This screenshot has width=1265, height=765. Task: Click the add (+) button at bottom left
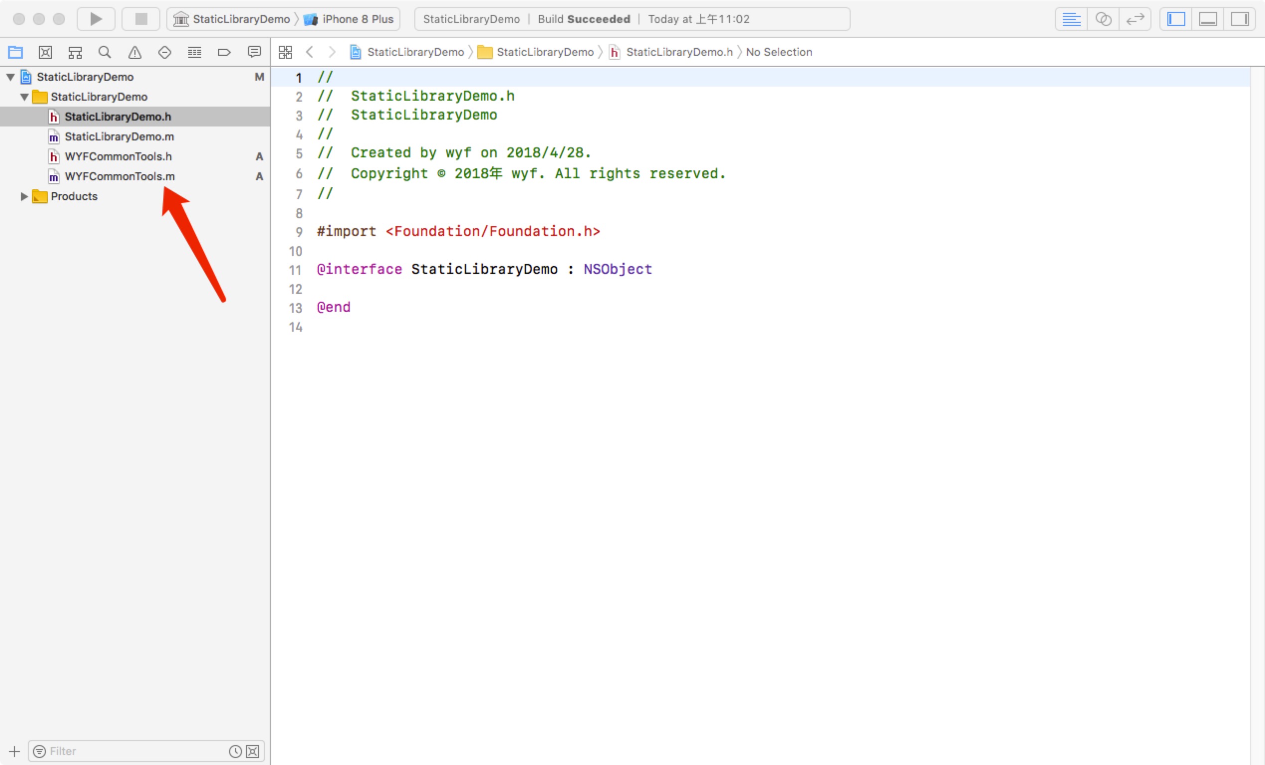(14, 751)
